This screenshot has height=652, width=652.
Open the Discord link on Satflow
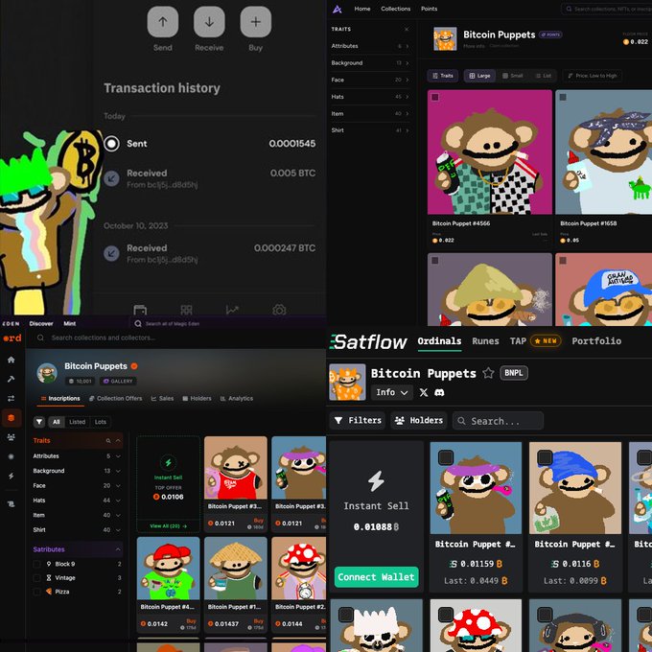[x=439, y=392]
